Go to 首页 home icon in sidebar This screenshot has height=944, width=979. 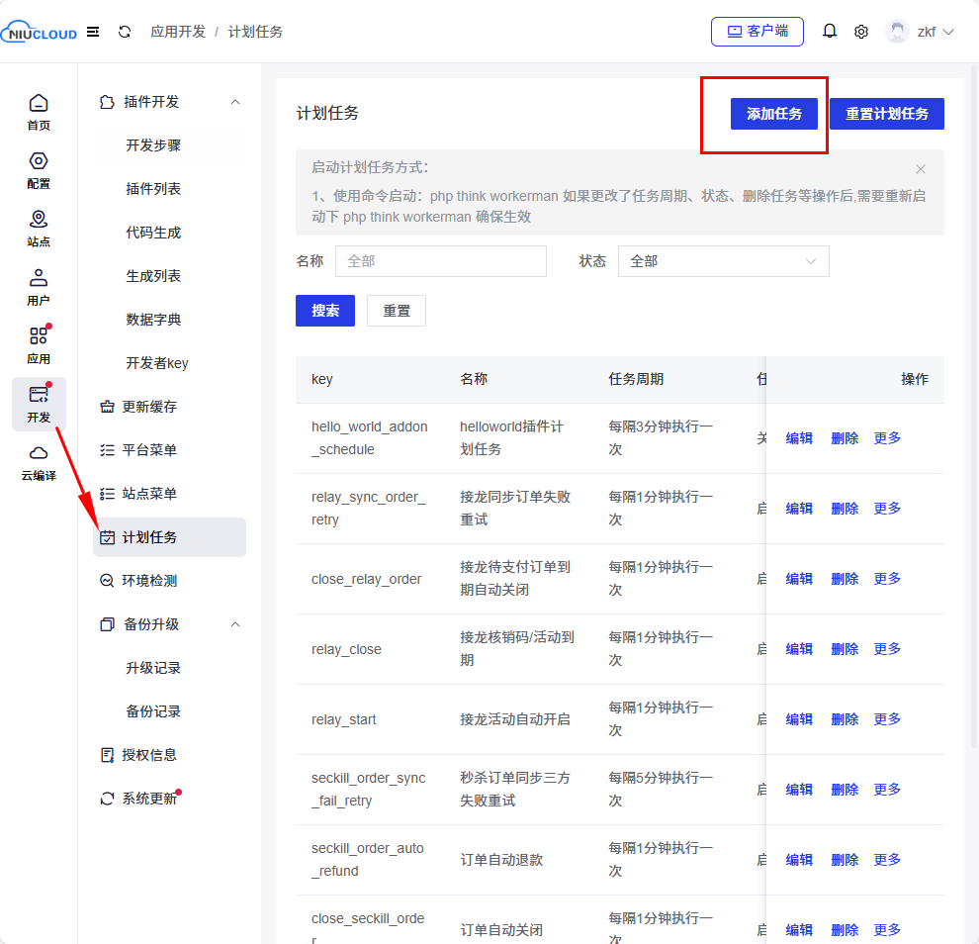point(39,111)
